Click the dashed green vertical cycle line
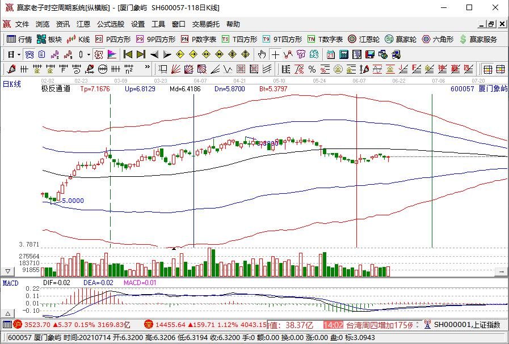The image size is (509, 344). pyautogui.click(x=111, y=171)
